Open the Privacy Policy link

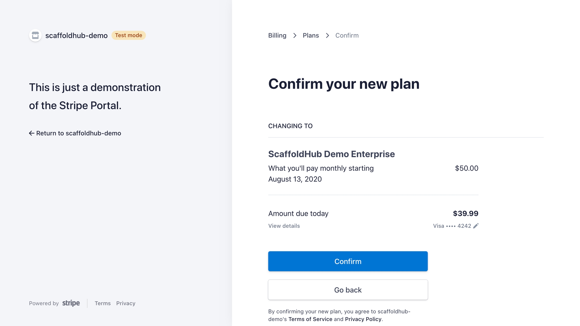(363, 319)
